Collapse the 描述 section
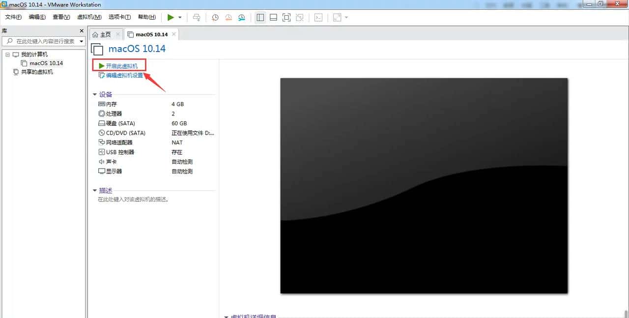This screenshot has height=318, width=629. click(x=95, y=190)
